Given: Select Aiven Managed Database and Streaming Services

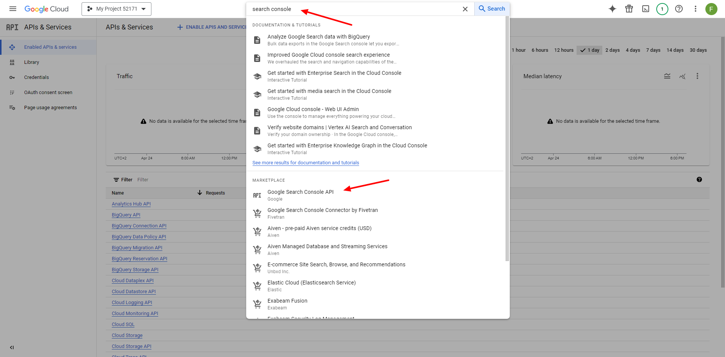Looking at the screenshot, I should pos(376,249).
